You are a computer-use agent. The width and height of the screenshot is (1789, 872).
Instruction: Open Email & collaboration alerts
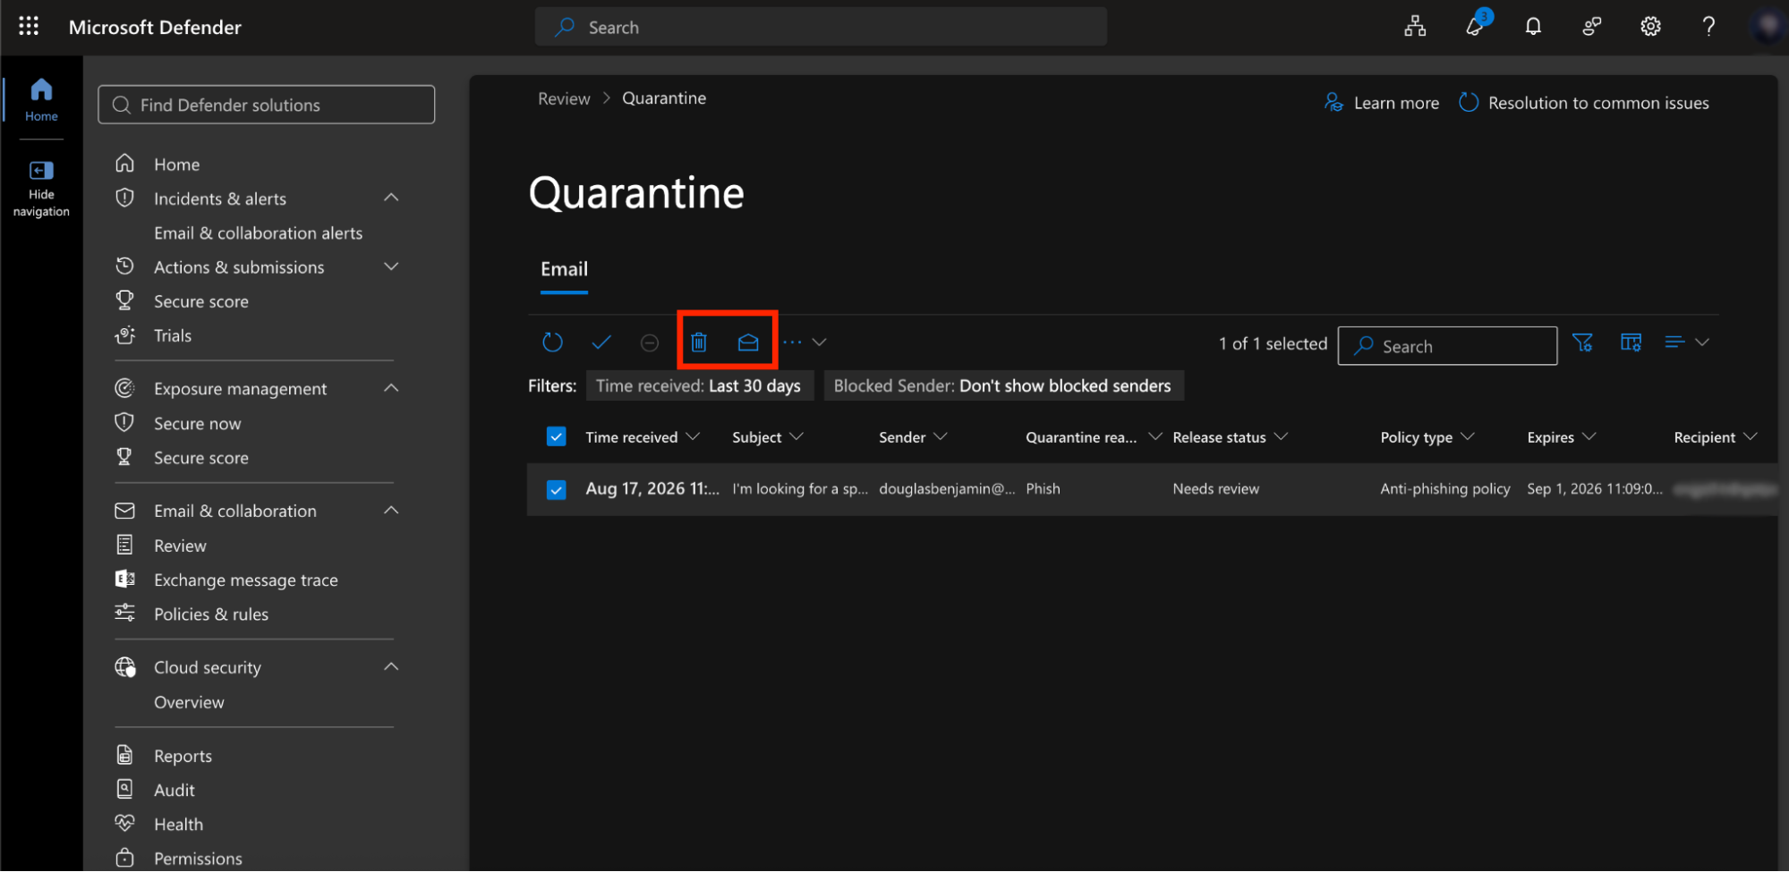[x=258, y=233]
